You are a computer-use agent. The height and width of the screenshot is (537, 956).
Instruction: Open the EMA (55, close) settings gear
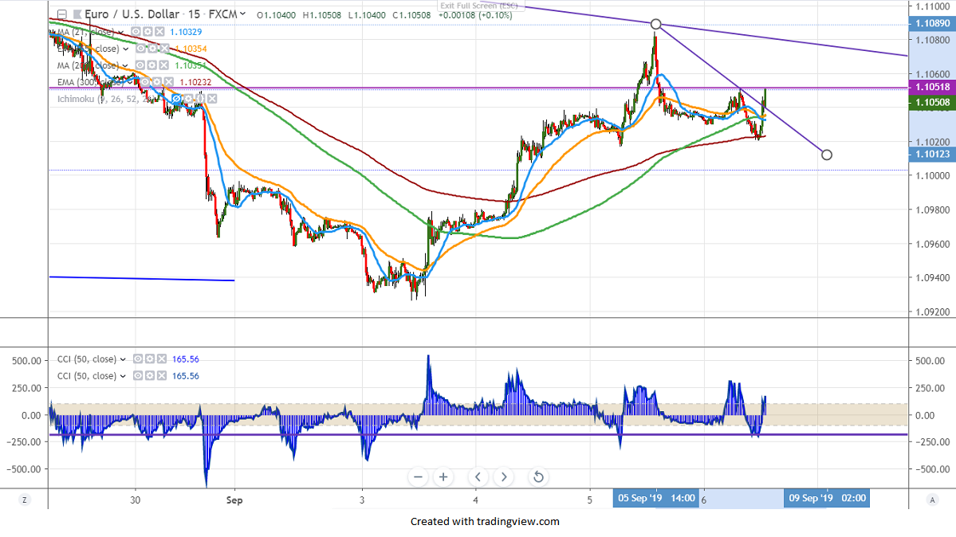point(152,48)
